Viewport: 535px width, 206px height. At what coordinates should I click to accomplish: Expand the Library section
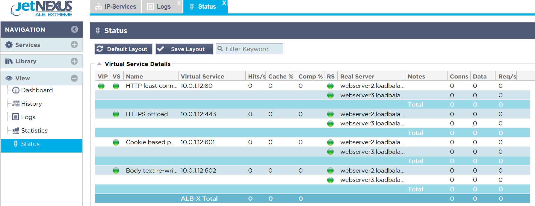point(74,61)
